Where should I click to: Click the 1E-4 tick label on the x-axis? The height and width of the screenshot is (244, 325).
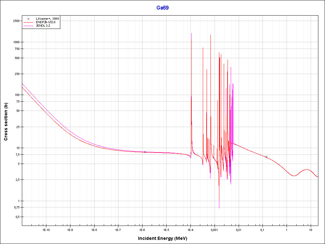point(190,230)
